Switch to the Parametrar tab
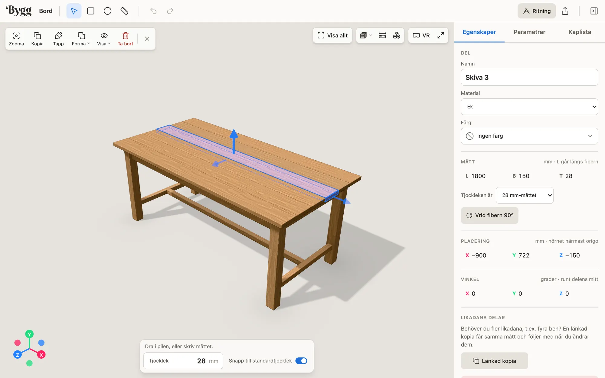605x378 pixels. click(529, 32)
